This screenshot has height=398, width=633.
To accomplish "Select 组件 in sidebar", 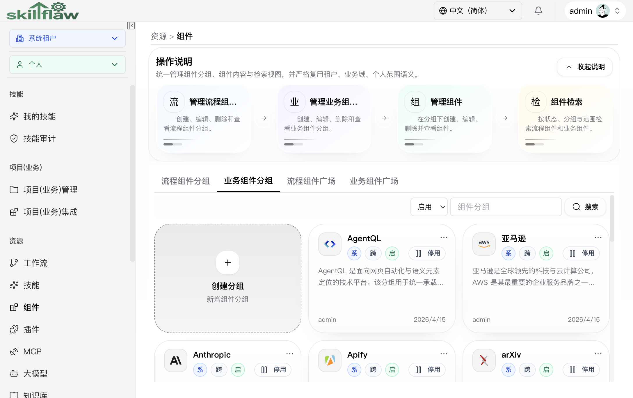I will [24, 307].
